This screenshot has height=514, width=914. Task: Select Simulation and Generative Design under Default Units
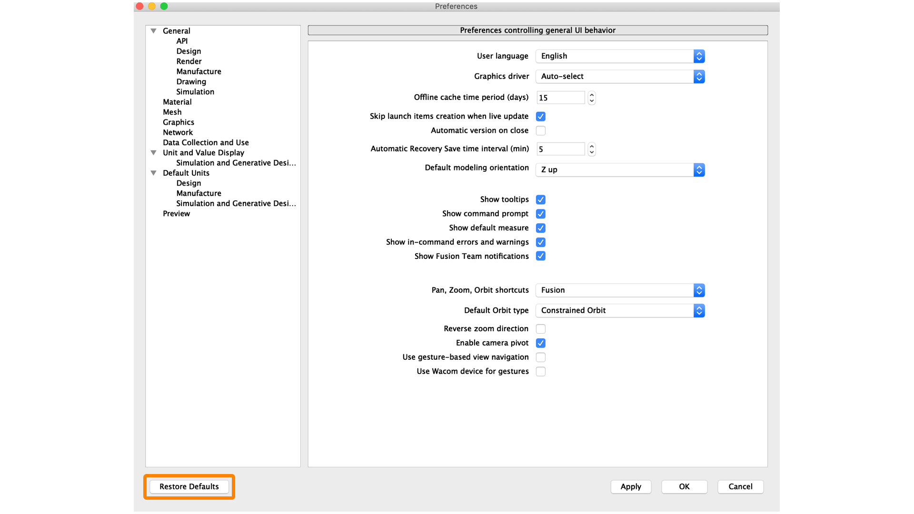(x=236, y=203)
